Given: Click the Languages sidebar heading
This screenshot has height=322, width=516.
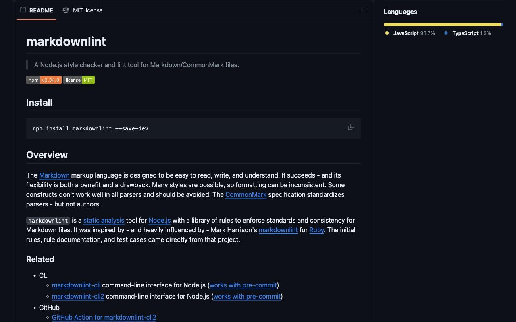Looking at the screenshot, I should (x=400, y=12).
